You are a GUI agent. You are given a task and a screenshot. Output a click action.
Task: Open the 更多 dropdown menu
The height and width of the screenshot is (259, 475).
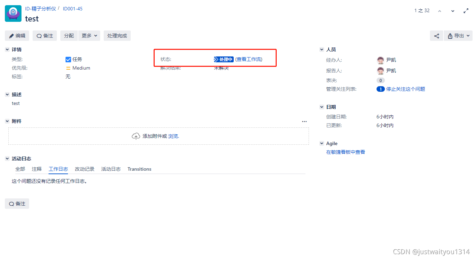(x=89, y=36)
